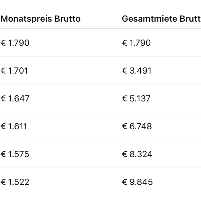The image size is (201, 201).
Task: Click the € 1.701 monthly price value
Action: [x=14, y=71]
